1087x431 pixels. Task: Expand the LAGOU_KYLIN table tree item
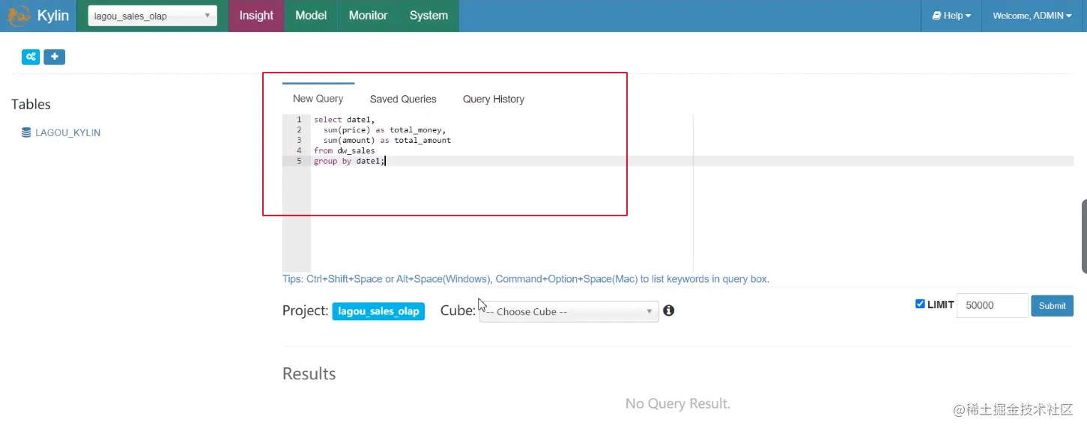click(67, 132)
